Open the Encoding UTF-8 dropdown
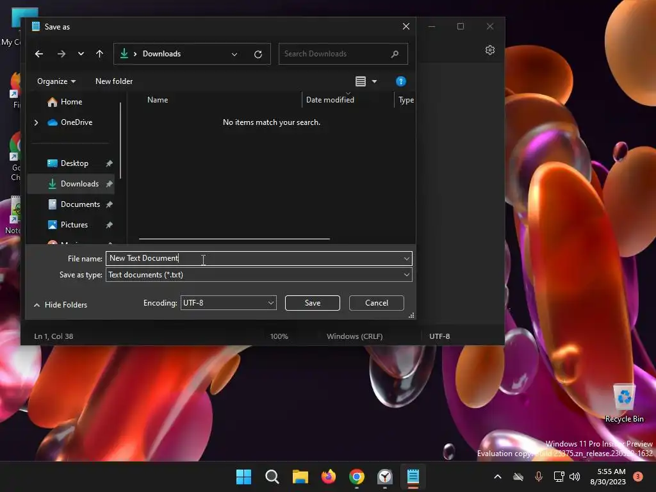Image resolution: width=656 pixels, height=492 pixels. point(229,303)
